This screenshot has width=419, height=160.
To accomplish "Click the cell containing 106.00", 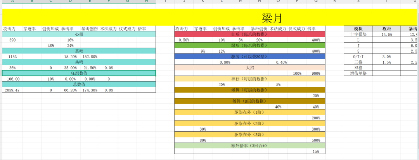I will (12, 79).
